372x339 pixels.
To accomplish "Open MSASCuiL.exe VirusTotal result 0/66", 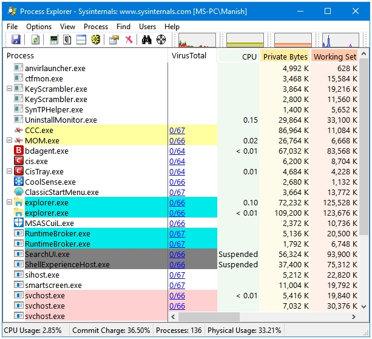I will [x=177, y=224].
